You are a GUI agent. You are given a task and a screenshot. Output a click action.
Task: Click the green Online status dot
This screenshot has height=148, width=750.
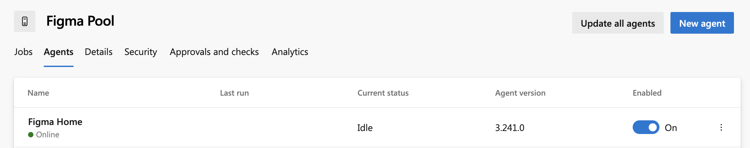click(31, 135)
